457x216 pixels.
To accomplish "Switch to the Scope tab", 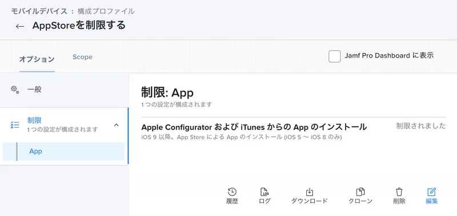I will click(82, 57).
